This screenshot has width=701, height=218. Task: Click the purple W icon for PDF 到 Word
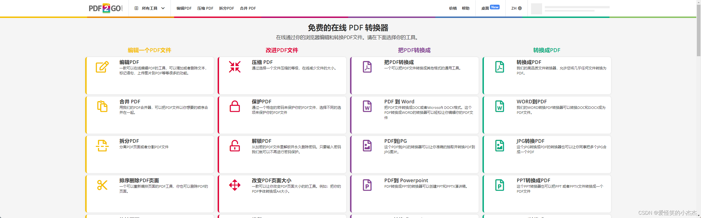pyautogui.click(x=367, y=106)
